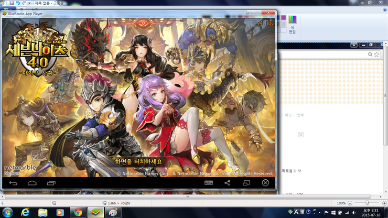Image resolution: width=388 pixels, height=218 pixels.
Task: Click the network signal tray icon
Action: (x=347, y=213)
